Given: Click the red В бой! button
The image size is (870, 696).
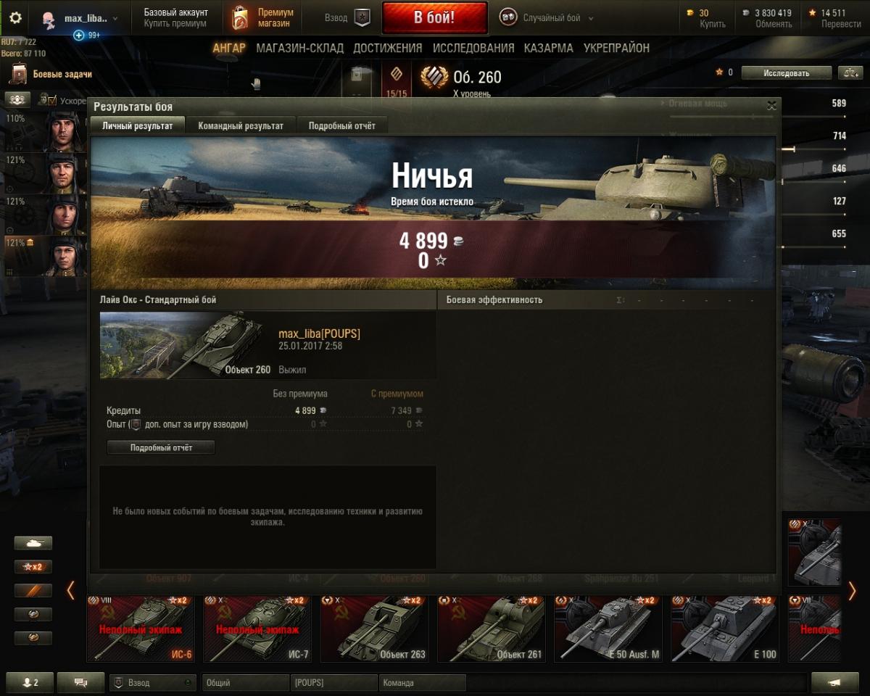Looking at the screenshot, I should click(x=435, y=18).
